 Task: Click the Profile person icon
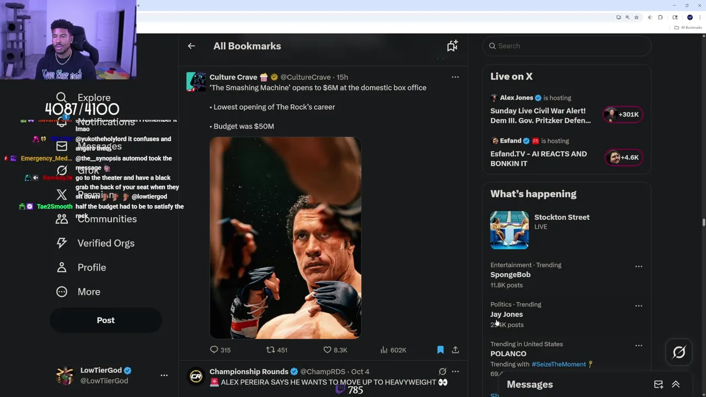click(x=62, y=267)
